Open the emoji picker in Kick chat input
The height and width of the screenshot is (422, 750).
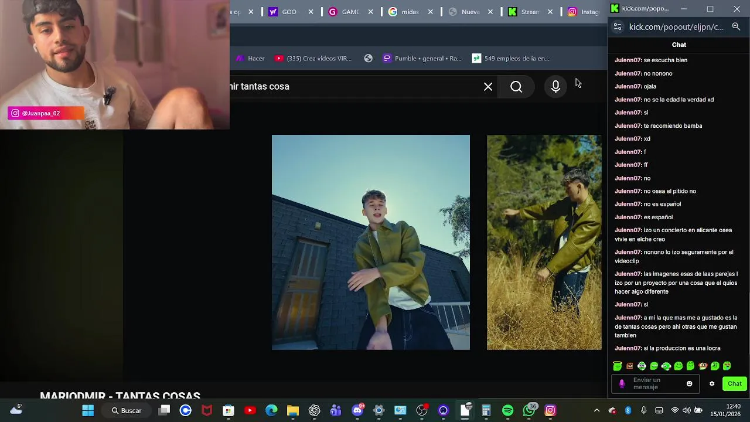coord(689,384)
